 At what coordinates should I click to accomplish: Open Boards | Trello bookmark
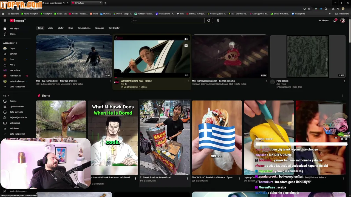click(298, 14)
